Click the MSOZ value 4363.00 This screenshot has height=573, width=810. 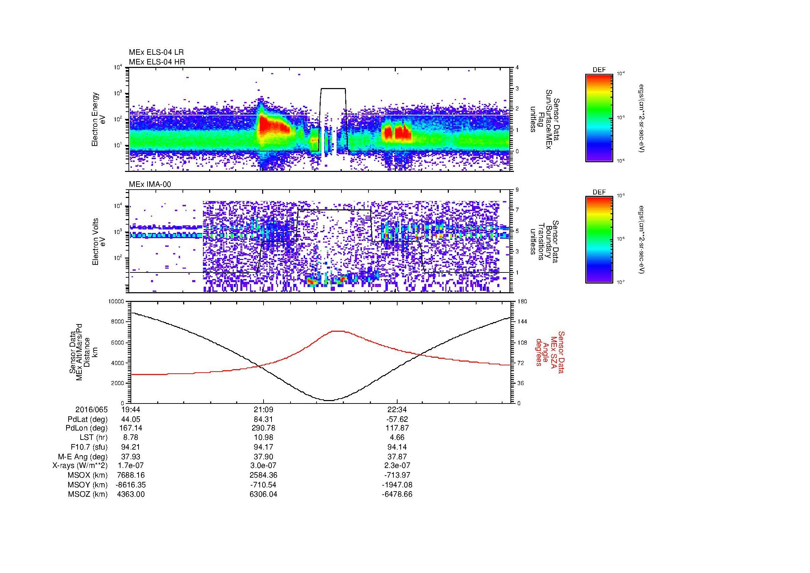pos(131,494)
